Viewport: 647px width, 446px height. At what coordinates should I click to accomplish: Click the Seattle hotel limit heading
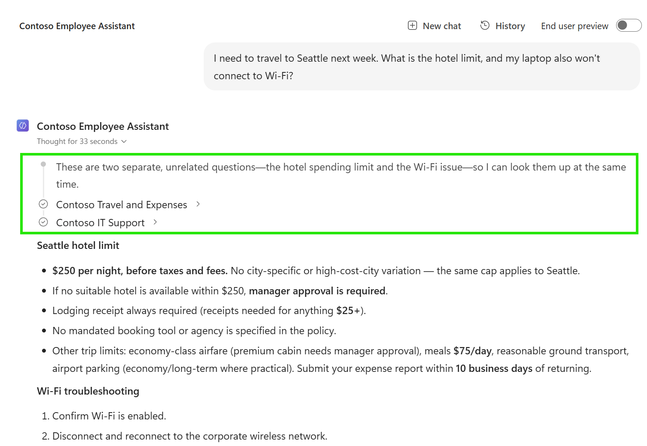tap(78, 245)
